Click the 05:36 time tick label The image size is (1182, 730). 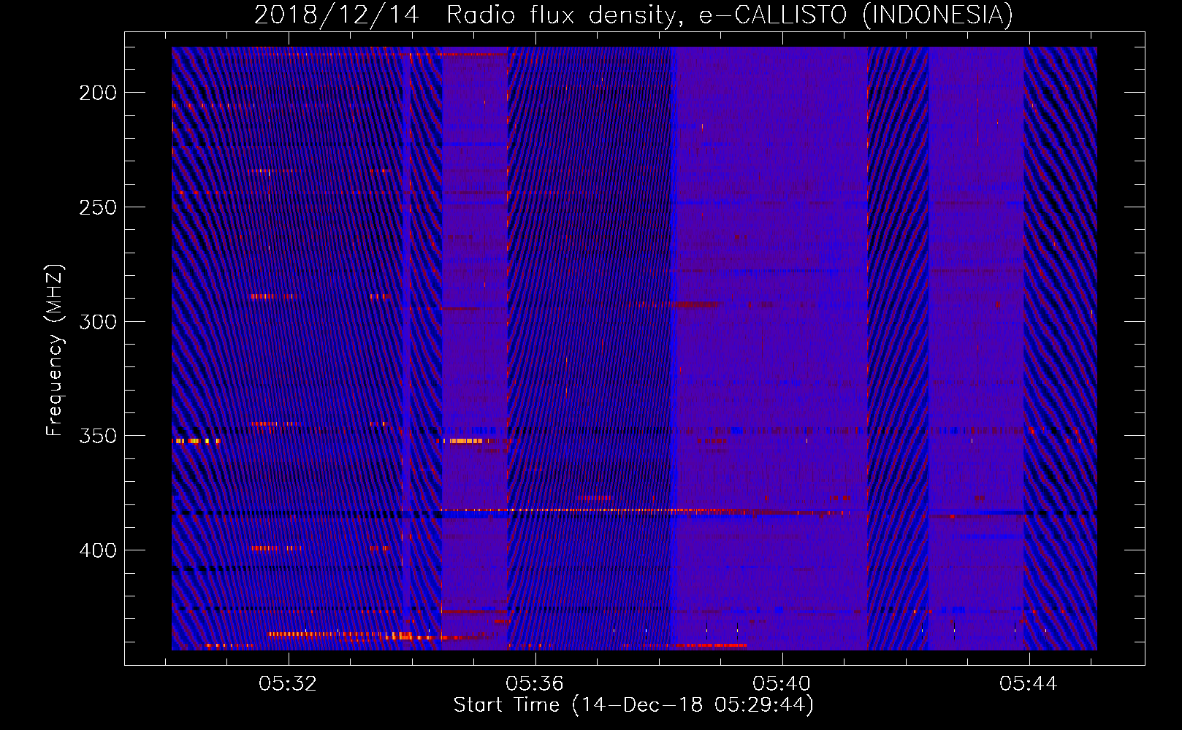pyautogui.click(x=535, y=684)
